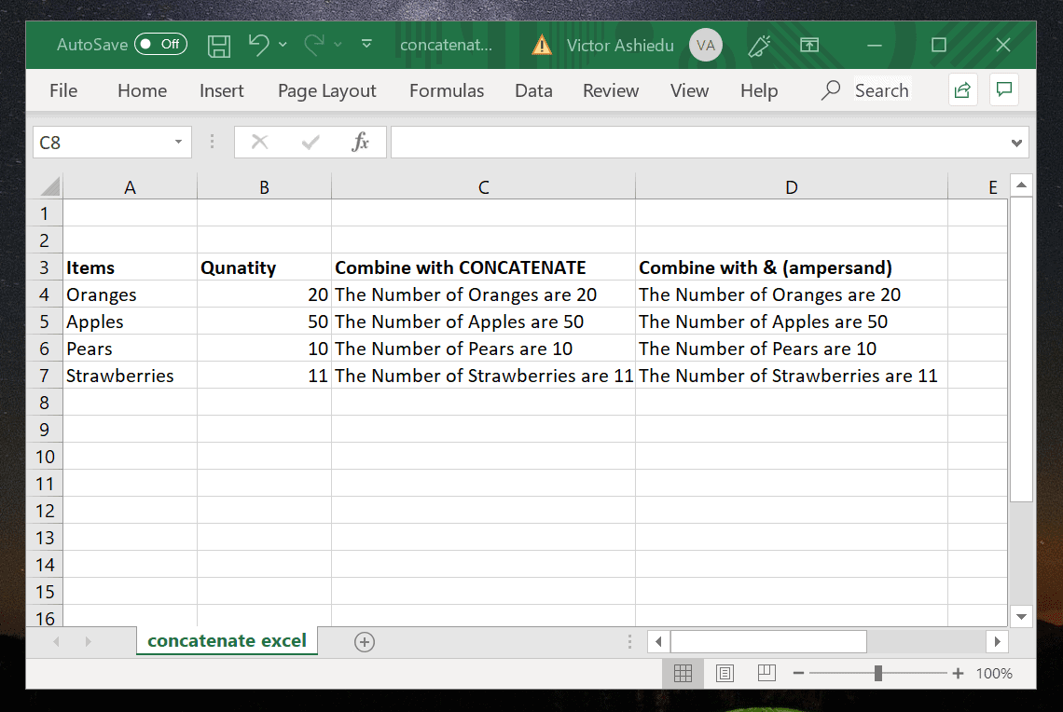The image size is (1063, 712).
Task: Click the inking pen icon in title bar
Action: coord(759,45)
